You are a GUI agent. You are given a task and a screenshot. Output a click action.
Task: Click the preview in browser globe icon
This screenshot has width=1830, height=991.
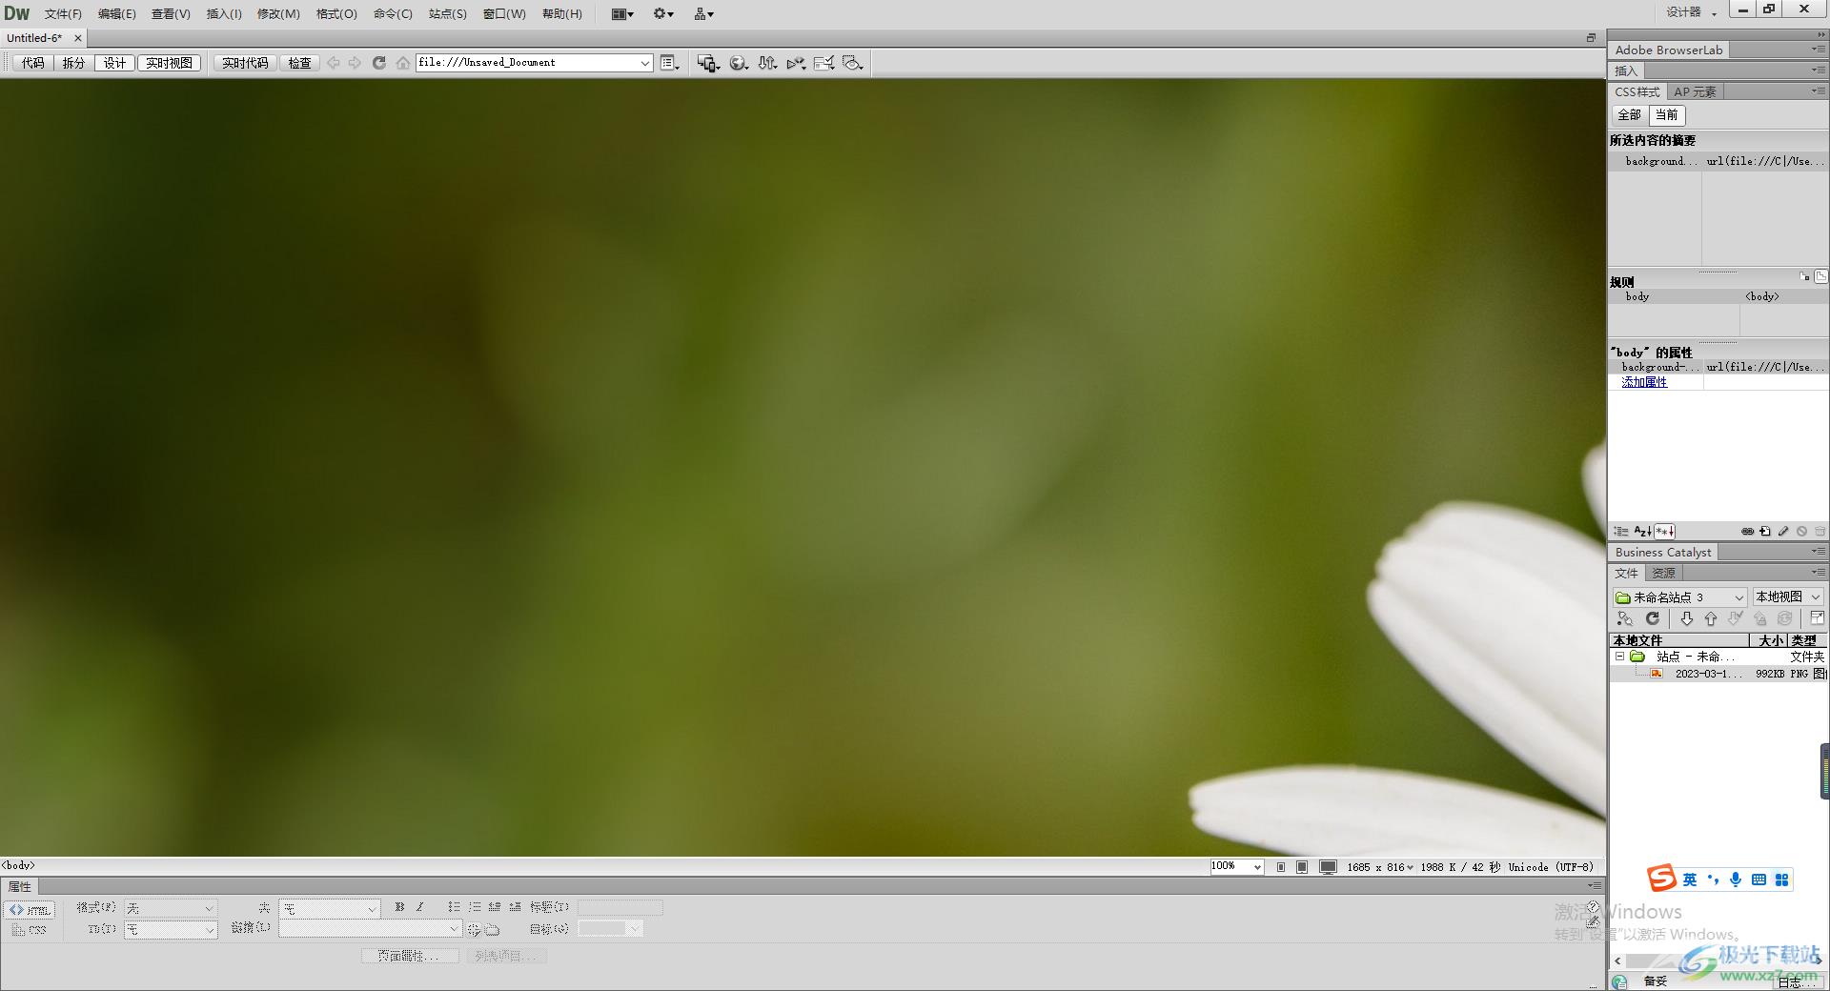click(739, 63)
